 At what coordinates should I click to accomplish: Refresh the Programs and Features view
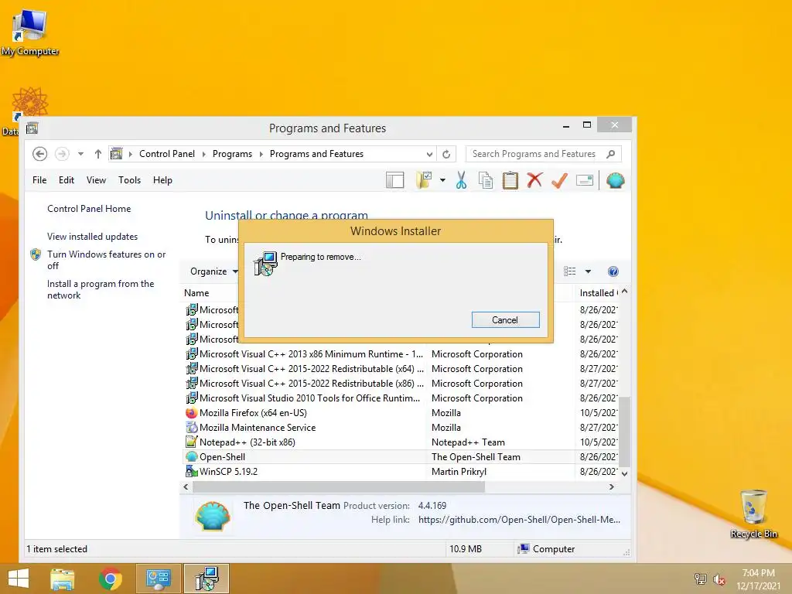pos(446,154)
